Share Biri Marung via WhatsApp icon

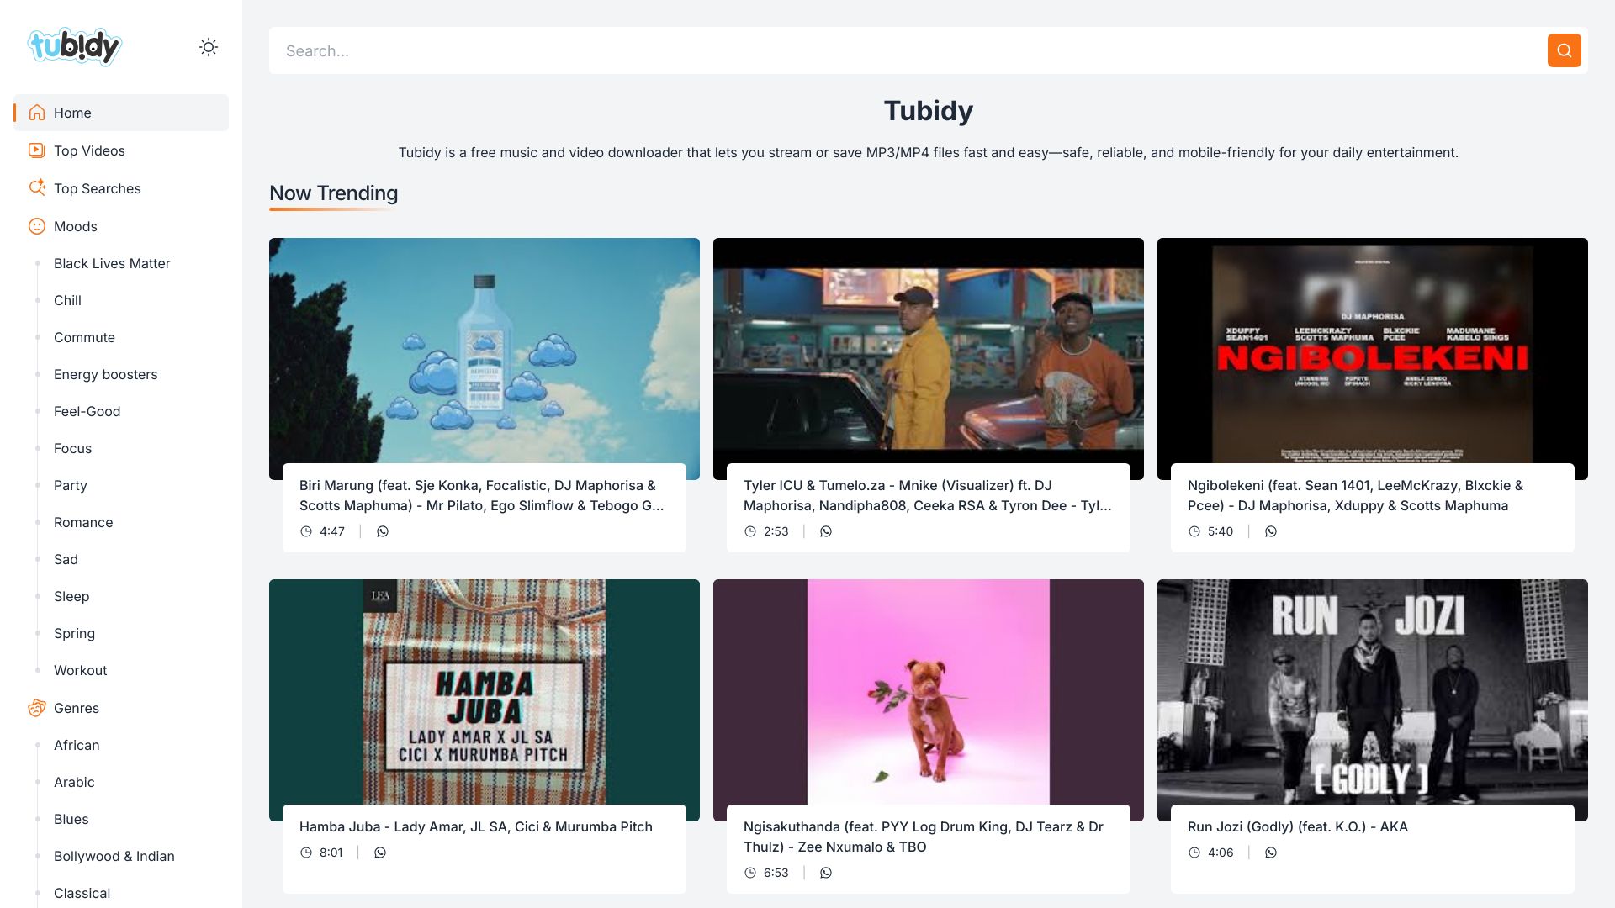383,531
